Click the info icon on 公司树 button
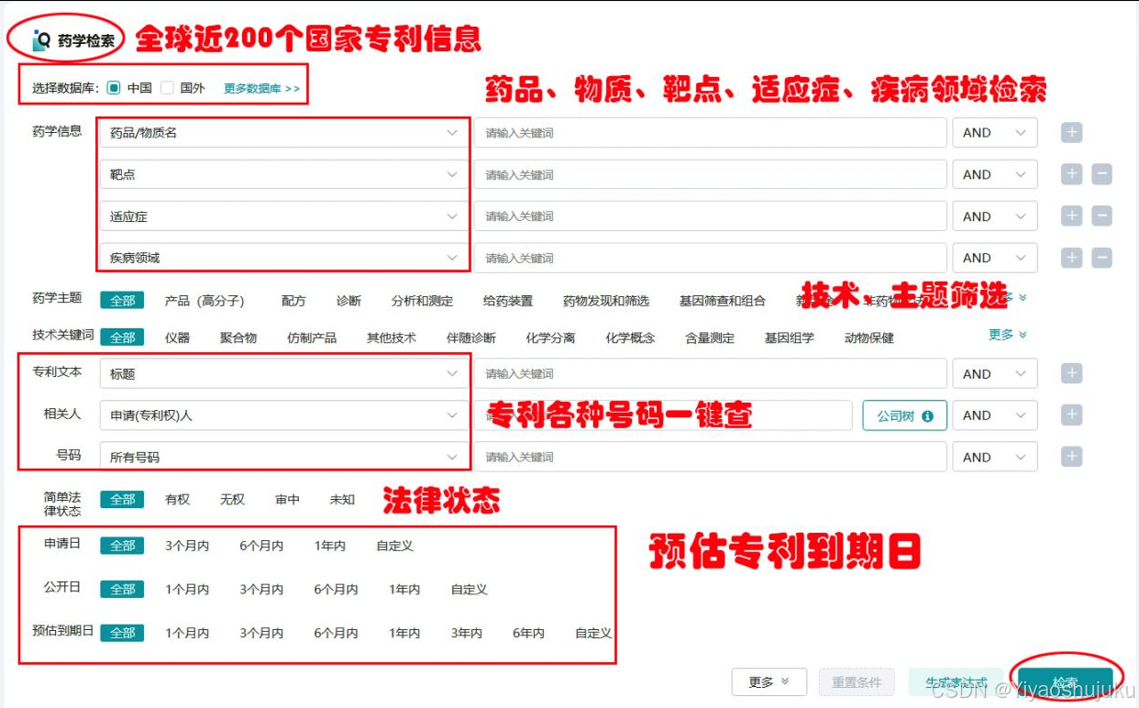The image size is (1139, 708). 927,415
